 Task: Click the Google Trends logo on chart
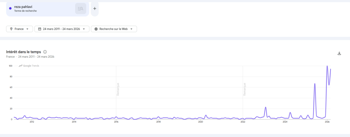pos(29,66)
